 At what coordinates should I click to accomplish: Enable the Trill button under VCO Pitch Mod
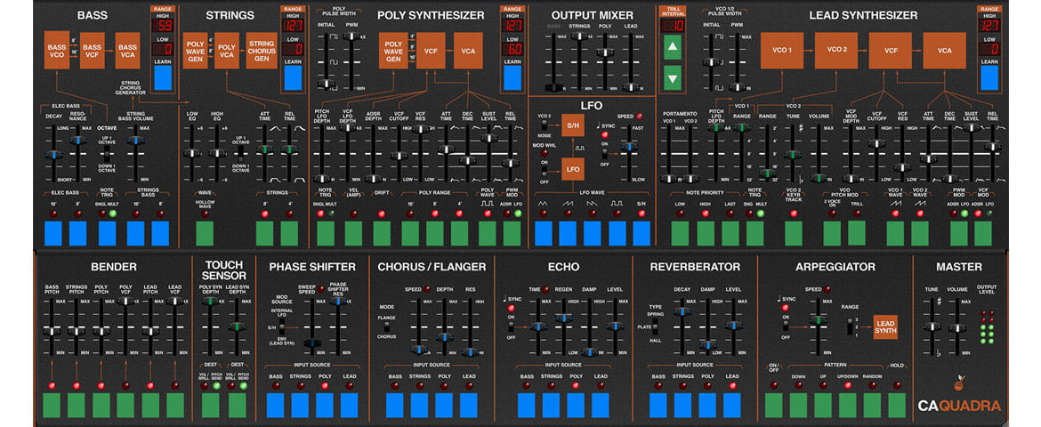857,233
